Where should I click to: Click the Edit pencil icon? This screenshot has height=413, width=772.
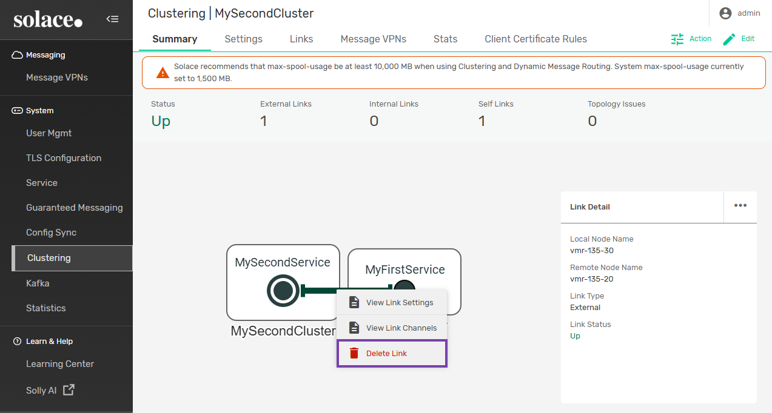point(729,39)
